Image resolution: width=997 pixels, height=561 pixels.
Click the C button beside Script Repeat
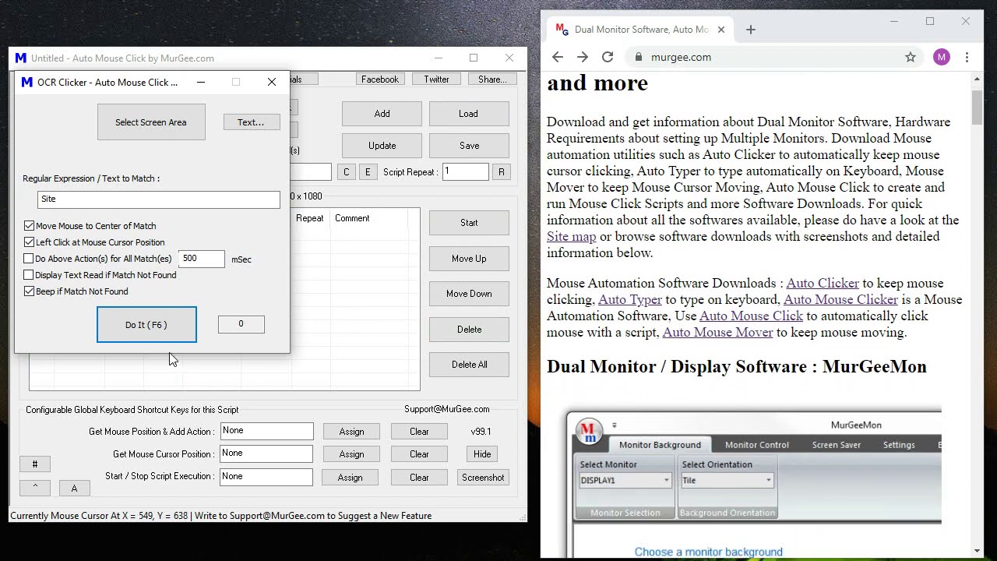pos(347,172)
